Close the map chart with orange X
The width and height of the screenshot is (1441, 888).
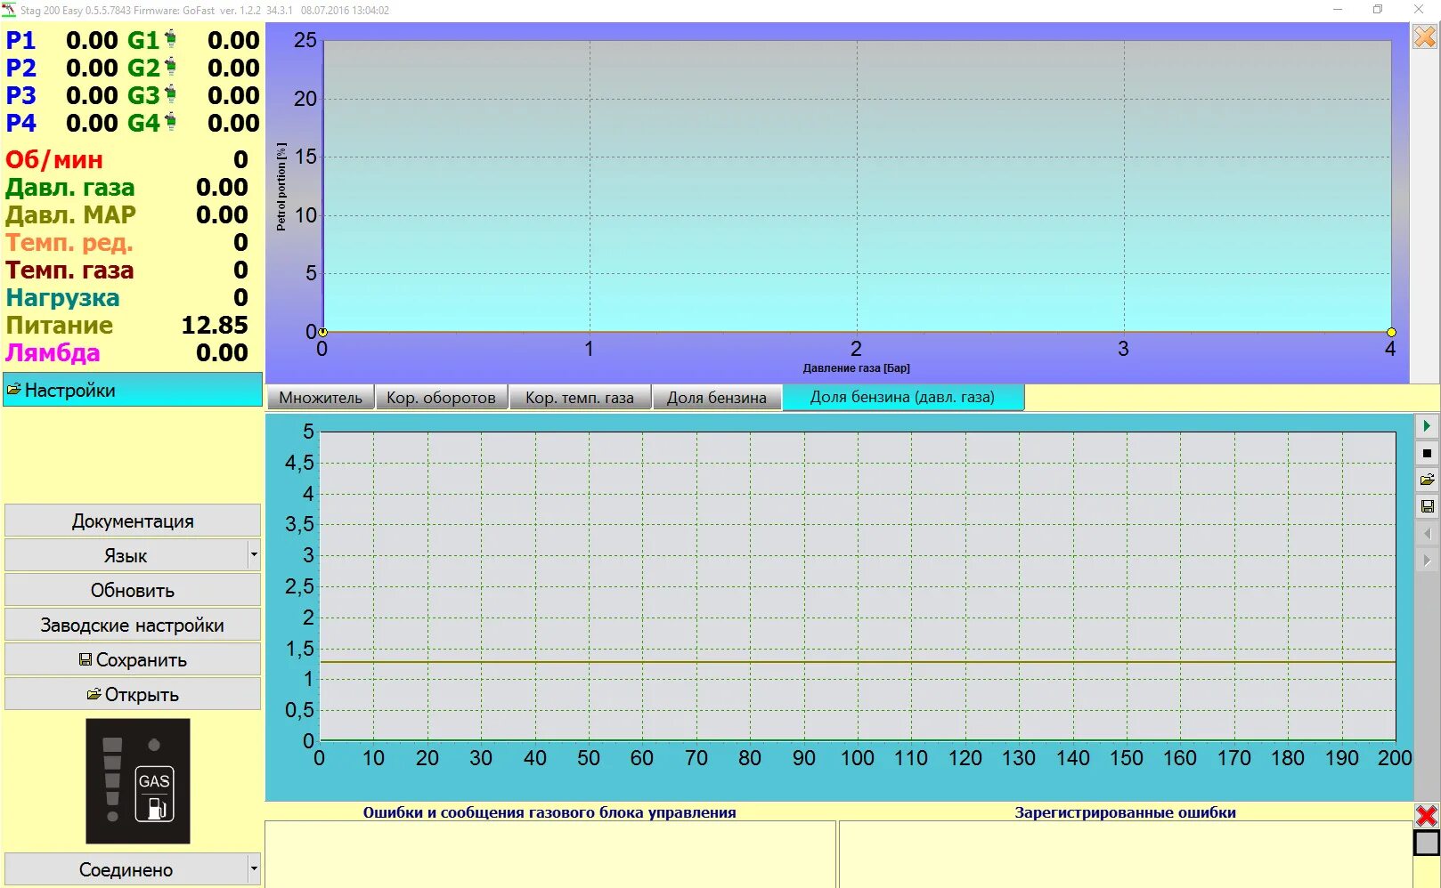(1425, 36)
